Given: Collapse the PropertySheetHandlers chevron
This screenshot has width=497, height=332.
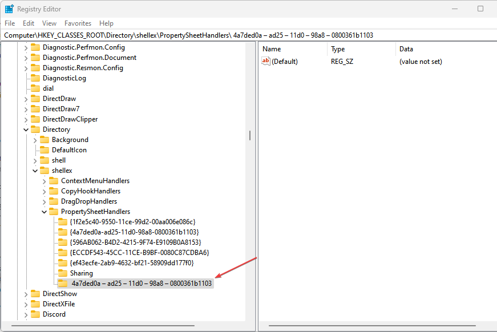Looking at the screenshot, I should [44, 212].
